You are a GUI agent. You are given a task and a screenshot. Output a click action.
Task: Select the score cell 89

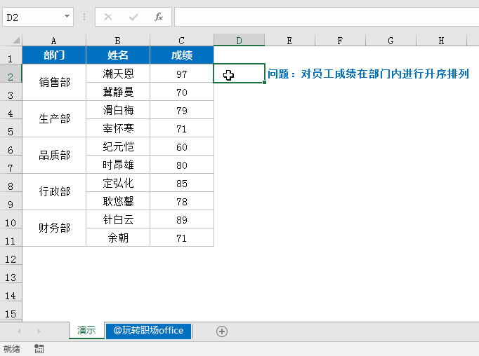182,219
